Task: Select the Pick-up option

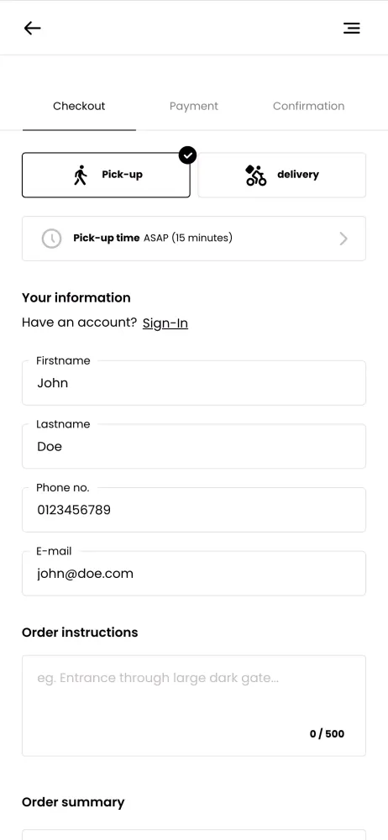Action: click(x=106, y=176)
